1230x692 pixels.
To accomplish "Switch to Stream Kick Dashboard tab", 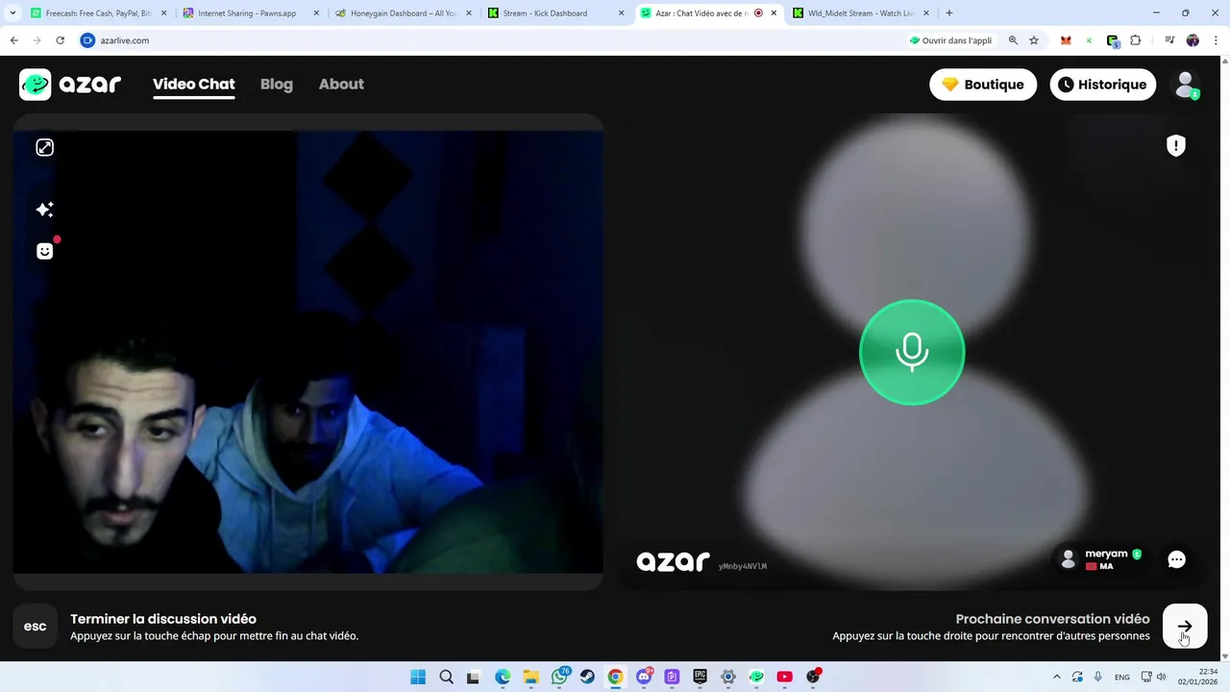I will [x=555, y=13].
